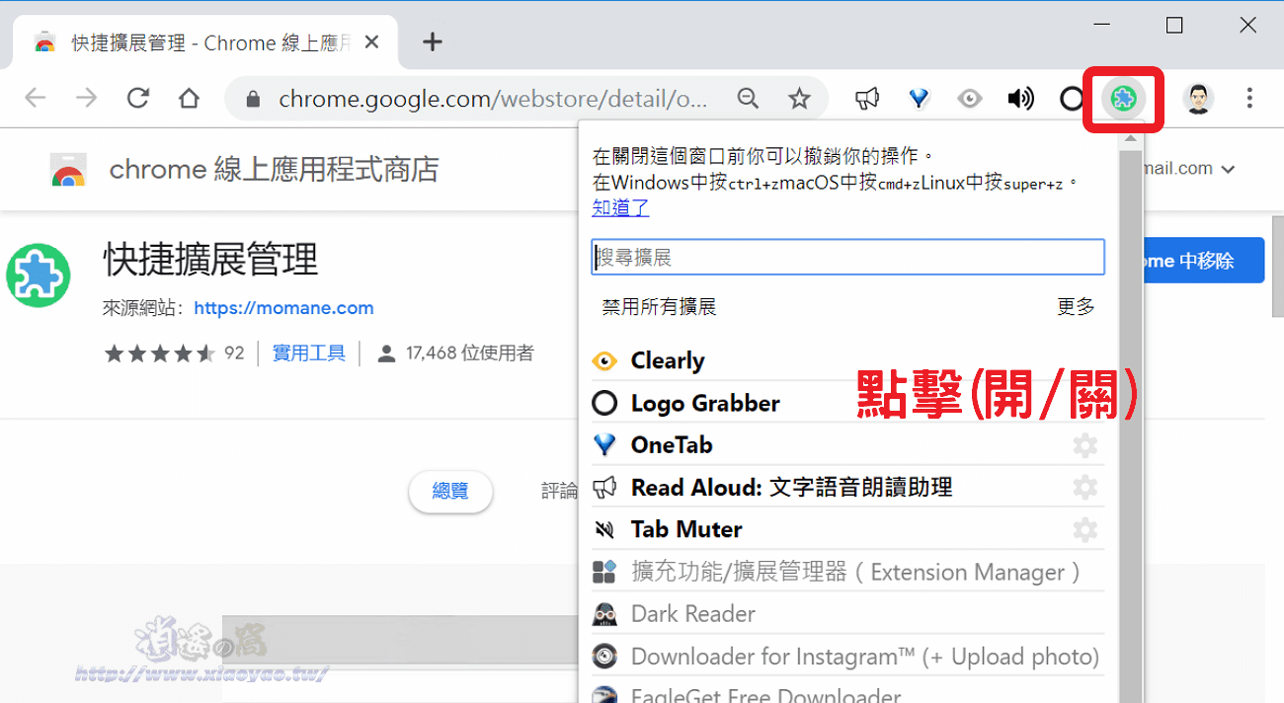
Task: Click the star rating row
Action: [160, 352]
